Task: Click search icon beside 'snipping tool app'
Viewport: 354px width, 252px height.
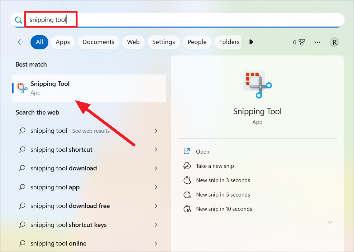Action: tap(22, 187)
